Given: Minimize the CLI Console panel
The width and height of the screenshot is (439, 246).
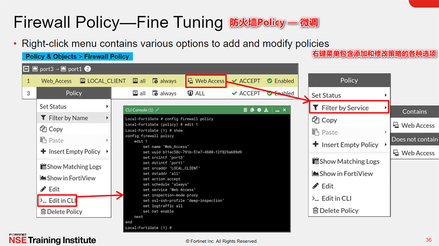Looking at the screenshot, I should [x=277, y=110].
